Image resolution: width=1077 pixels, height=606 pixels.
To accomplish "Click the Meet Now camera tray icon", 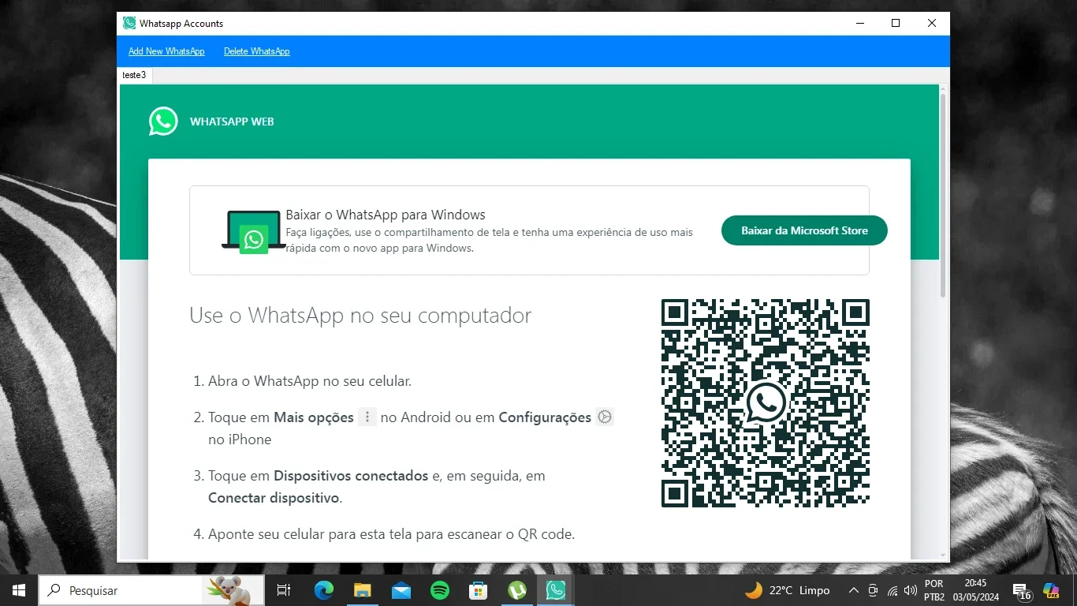I will point(873,590).
